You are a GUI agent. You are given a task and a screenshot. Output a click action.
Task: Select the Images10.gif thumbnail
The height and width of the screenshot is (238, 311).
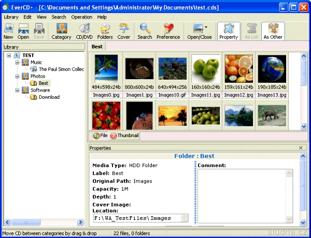(x=173, y=68)
